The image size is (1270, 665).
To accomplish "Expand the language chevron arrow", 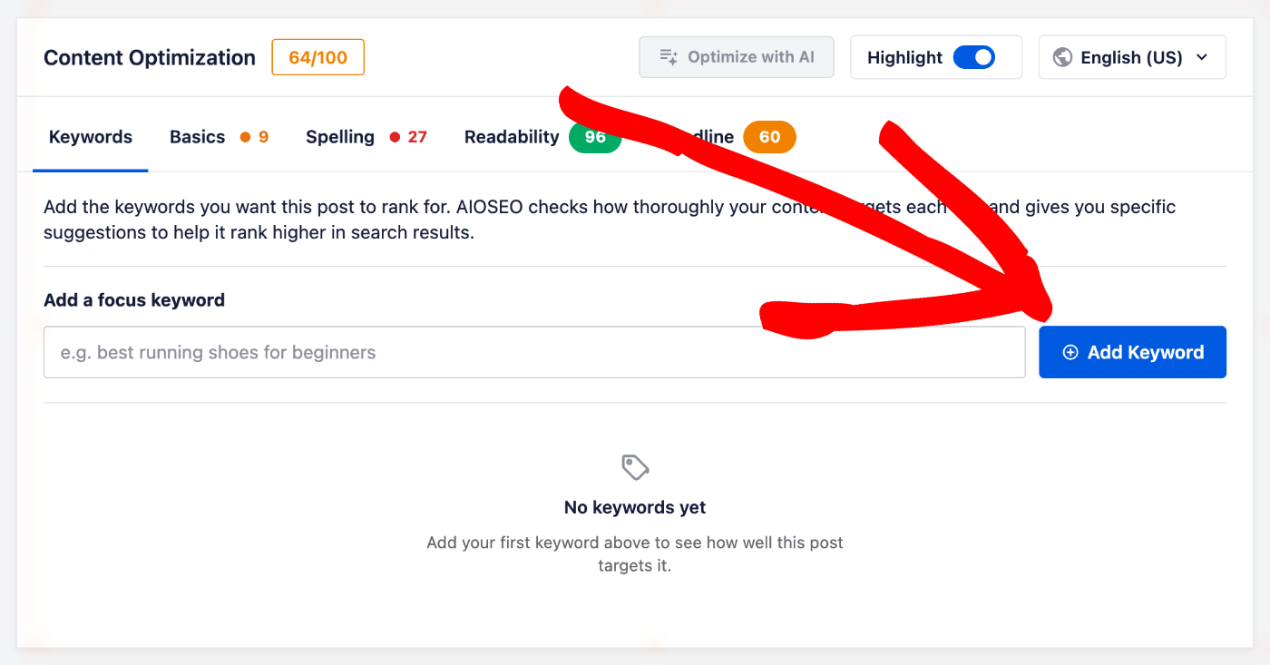I will pyautogui.click(x=1202, y=57).
